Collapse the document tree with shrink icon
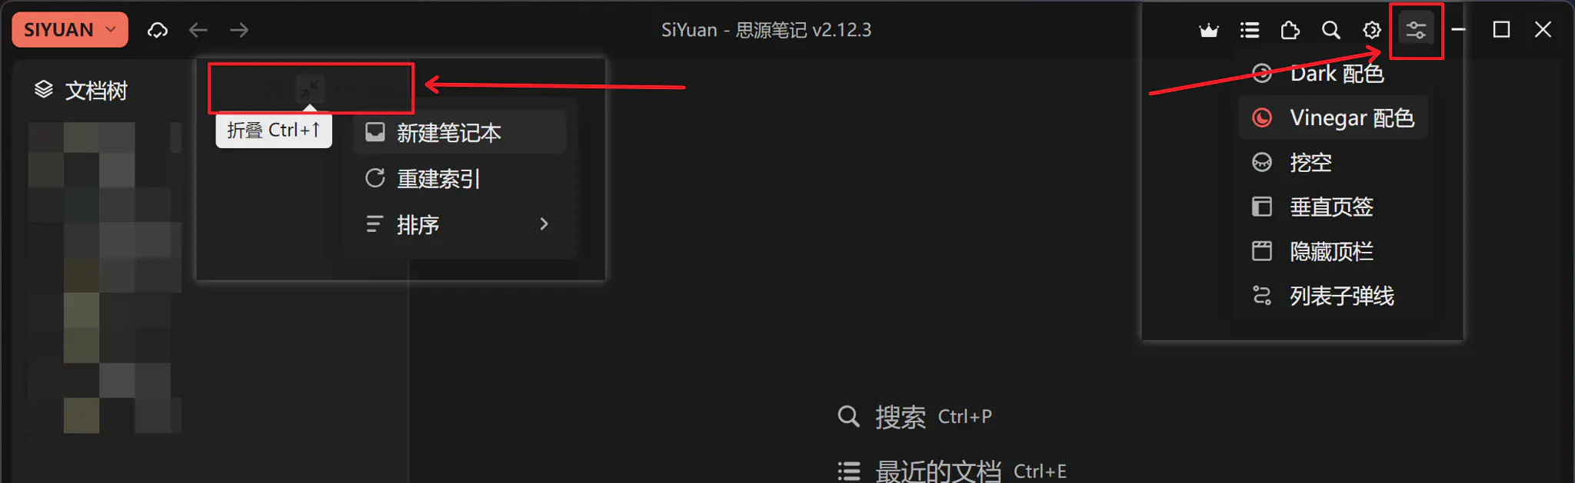 [x=310, y=88]
